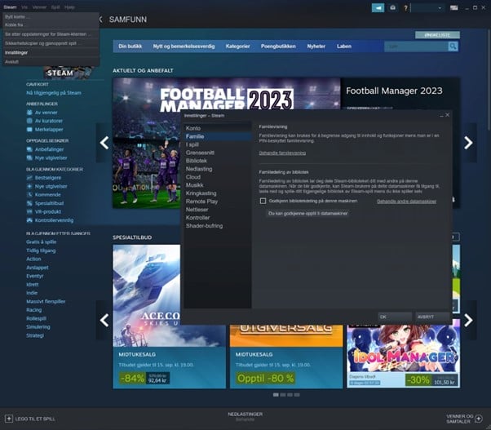Open Kategorier store tab
The height and width of the screenshot is (430, 491).
237,47
